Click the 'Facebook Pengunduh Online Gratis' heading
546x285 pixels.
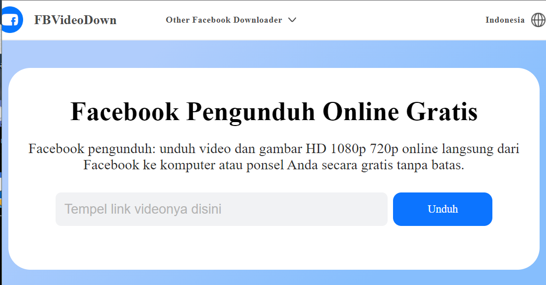[x=274, y=111]
